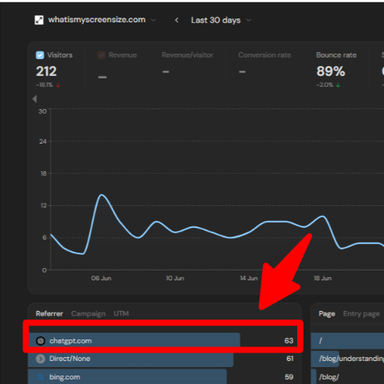
Task: Toggle the Visitors checkbox
Action: (x=40, y=55)
